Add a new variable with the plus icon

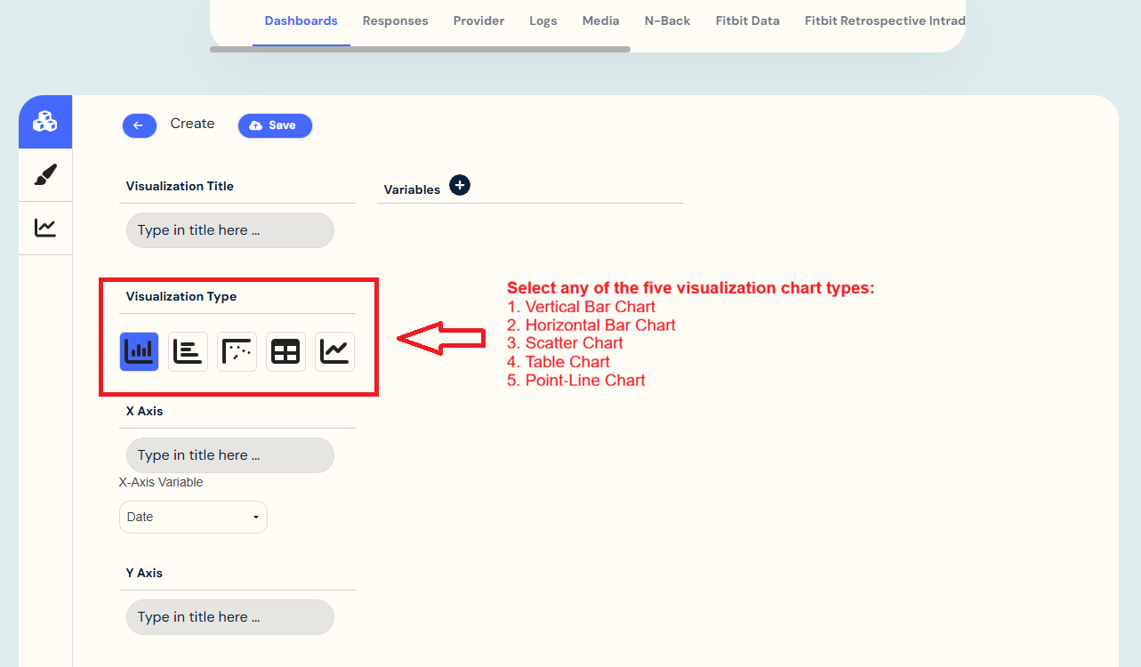click(x=459, y=185)
